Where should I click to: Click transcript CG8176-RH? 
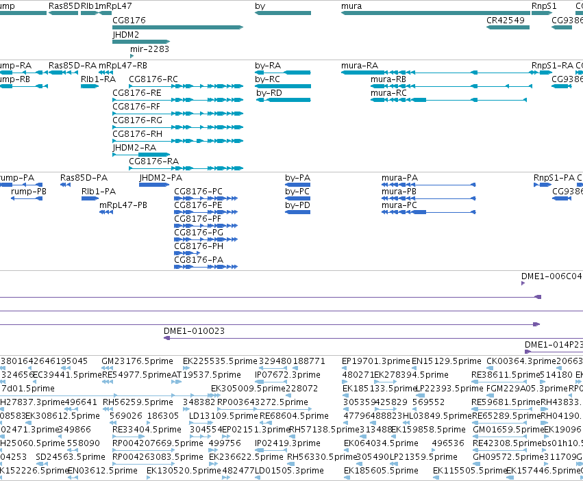177,141
